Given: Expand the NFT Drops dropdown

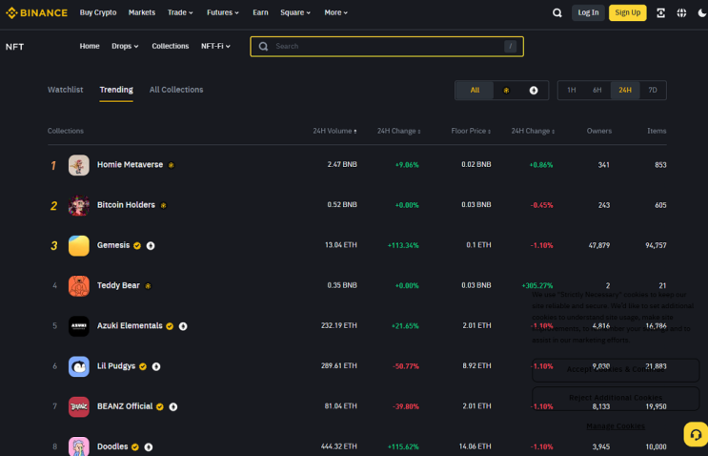Looking at the screenshot, I should 125,46.
